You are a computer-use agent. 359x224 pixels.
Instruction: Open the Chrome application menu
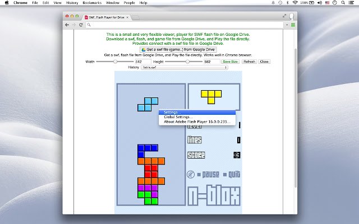pyautogui.click(x=20, y=3)
